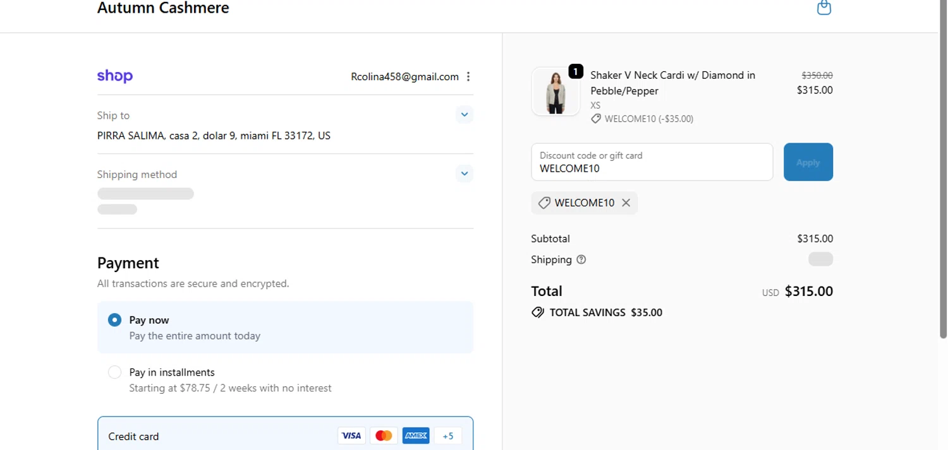Select Pay in installments radio option

coord(114,372)
